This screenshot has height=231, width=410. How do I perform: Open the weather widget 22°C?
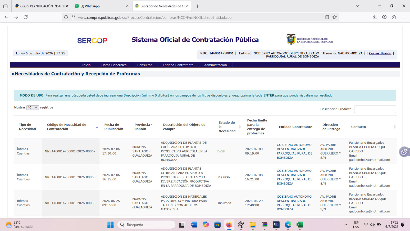(x=19, y=225)
